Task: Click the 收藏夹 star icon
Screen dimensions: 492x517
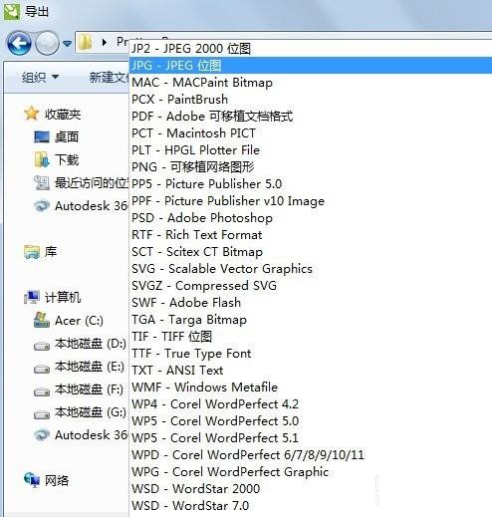Action: [31, 114]
